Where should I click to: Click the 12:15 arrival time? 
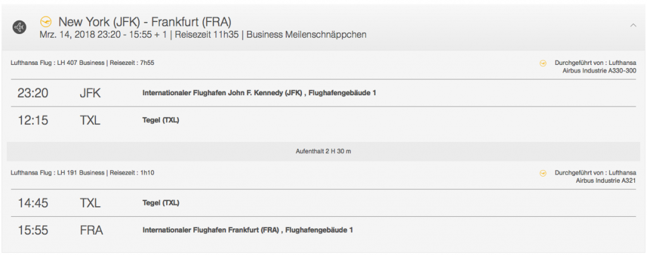coord(33,120)
